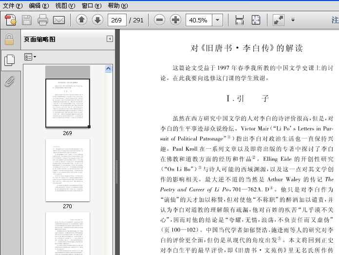Viewport: 339px width, 255px height.
Task: Toggle the page thumbnails panel button
Action: 9,60
